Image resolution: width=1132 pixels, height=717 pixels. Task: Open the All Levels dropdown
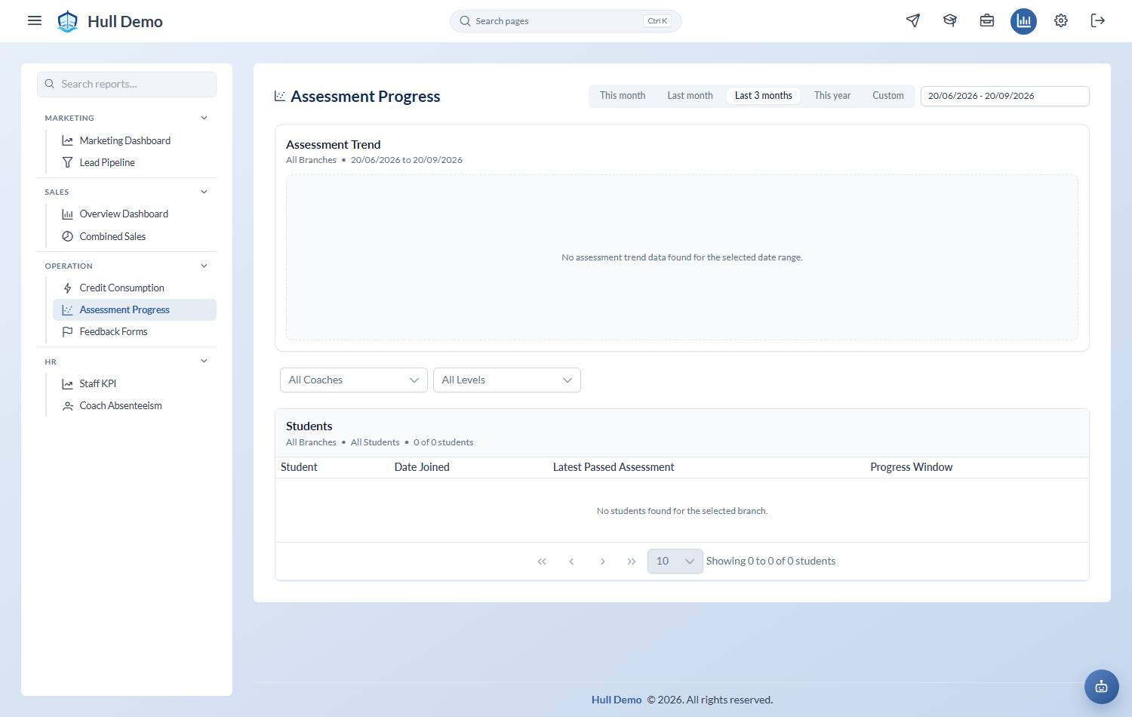[507, 380]
